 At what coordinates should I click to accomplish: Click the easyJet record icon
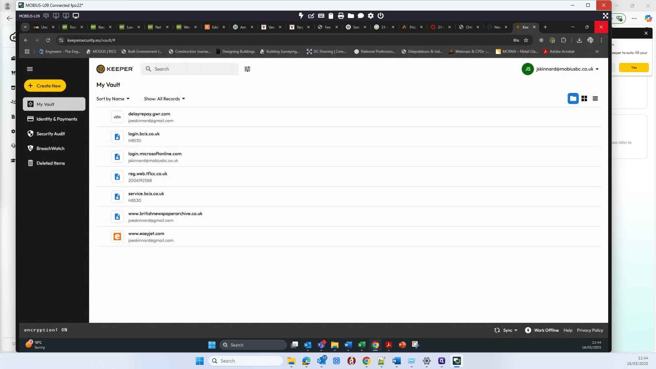tap(117, 236)
